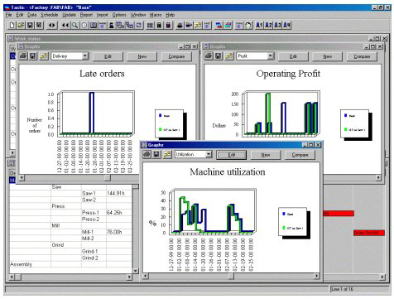This screenshot has width=394, height=299.
Task: Click the double left arrow rewind icon
Action: point(65,26)
